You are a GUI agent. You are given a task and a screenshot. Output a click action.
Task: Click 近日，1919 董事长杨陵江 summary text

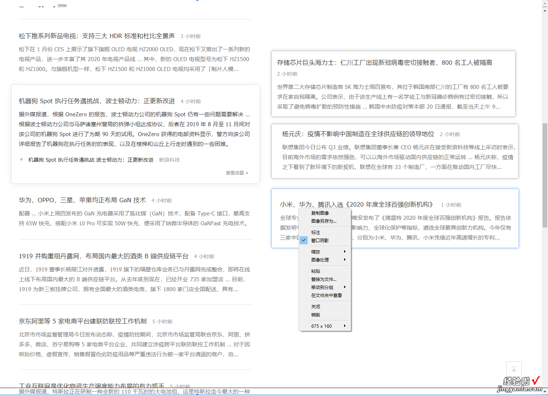click(134, 279)
